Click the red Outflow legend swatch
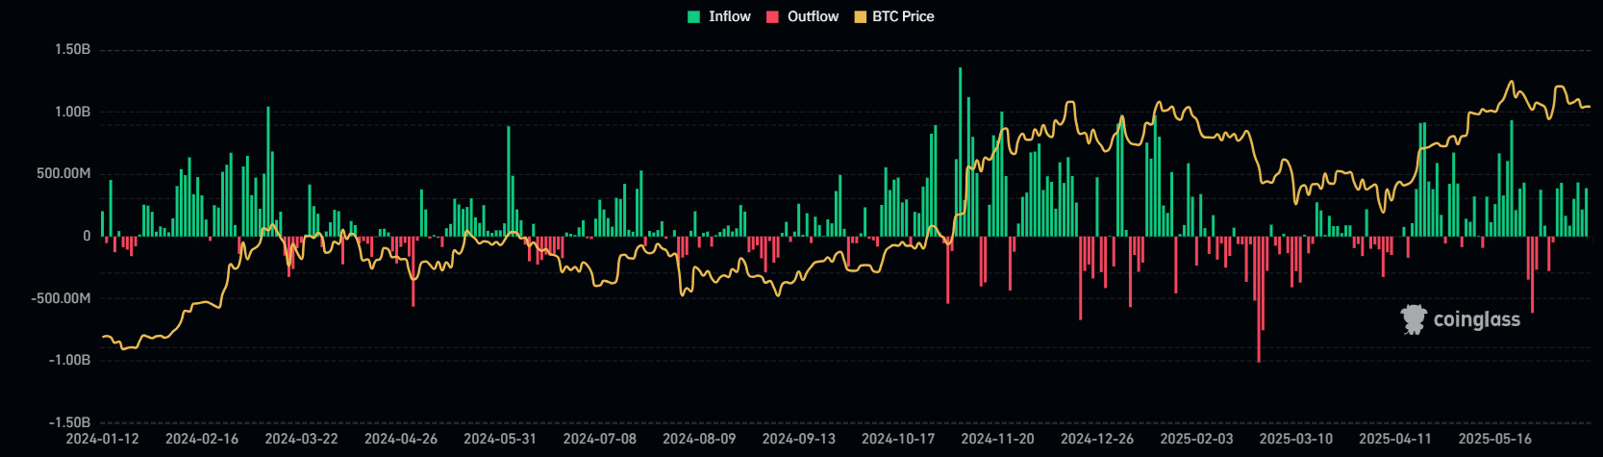The image size is (1603, 457). (772, 16)
